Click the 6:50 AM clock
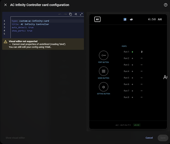Screen dimensions: 170x144 click(155, 19)
